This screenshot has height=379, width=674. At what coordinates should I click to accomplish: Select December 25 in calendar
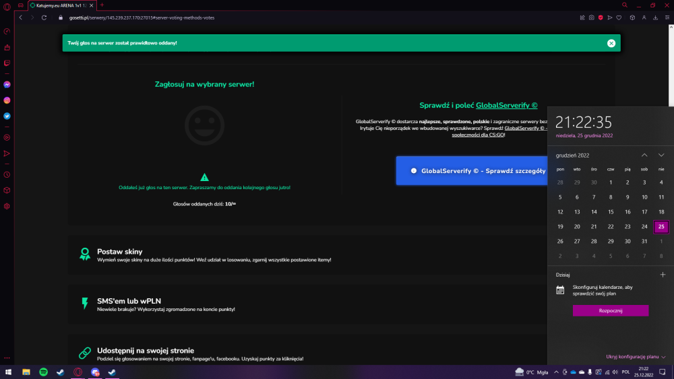[661, 227]
